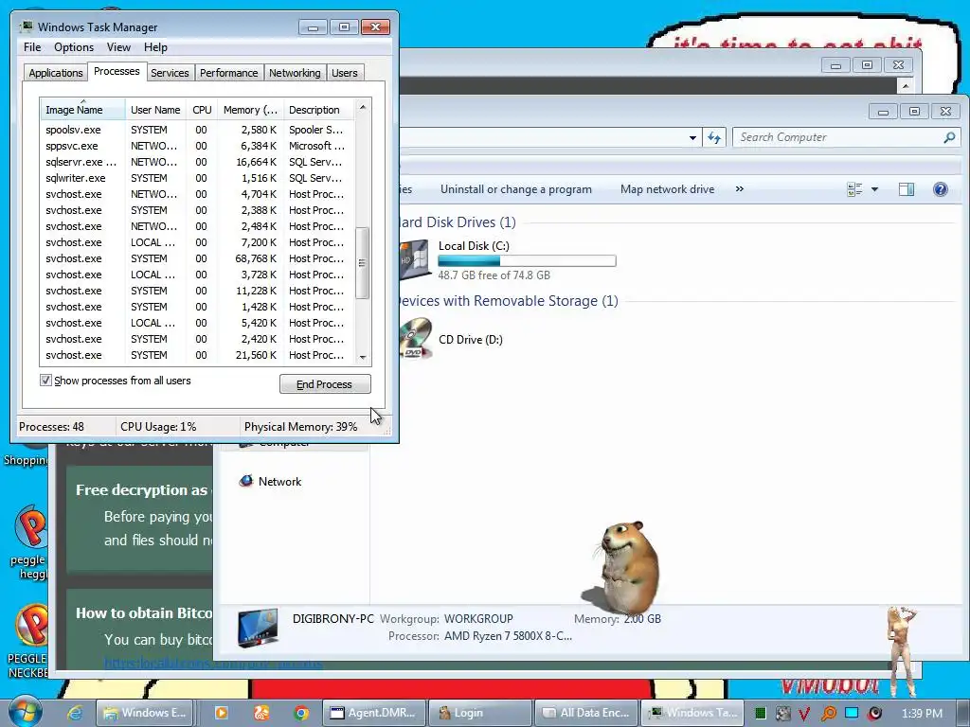970x727 pixels.
Task: Click process list scroll down arrow
Action: (x=363, y=357)
